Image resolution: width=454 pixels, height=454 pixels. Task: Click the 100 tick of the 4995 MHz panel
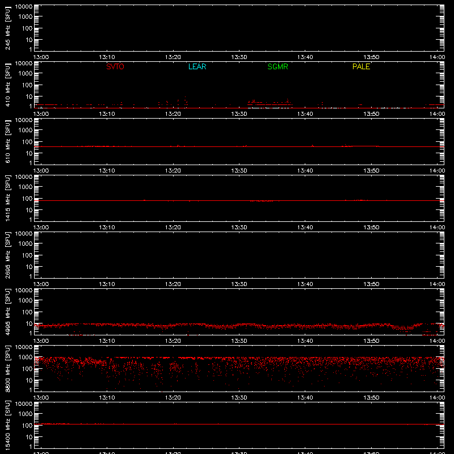[27, 312]
